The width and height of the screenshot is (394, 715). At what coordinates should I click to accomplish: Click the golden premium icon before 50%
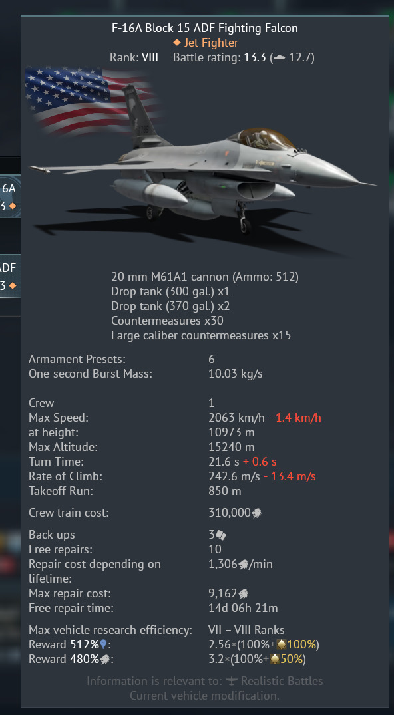[275, 659]
